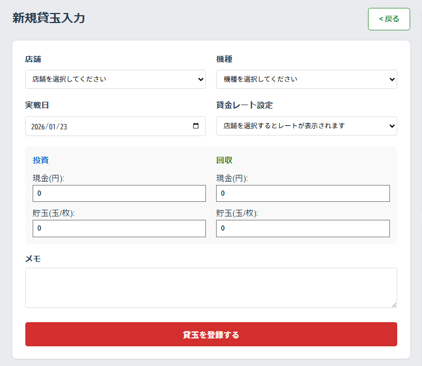Grab the メモ textarea resize handle
Image resolution: width=422 pixels, height=366 pixels.
click(x=394, y=305)
